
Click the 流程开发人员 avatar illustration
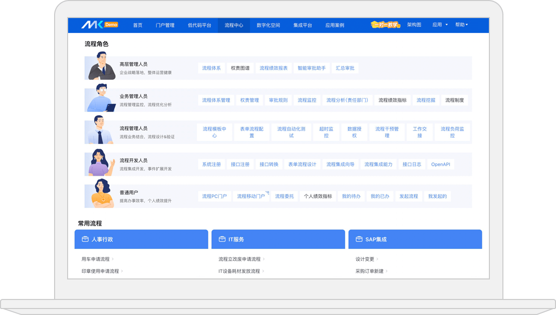(x=102, y=163)
